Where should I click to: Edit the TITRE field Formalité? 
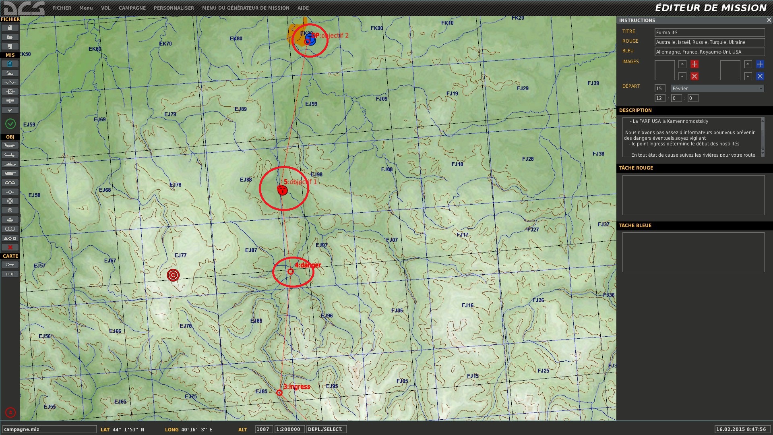click(x=709, y=33)
